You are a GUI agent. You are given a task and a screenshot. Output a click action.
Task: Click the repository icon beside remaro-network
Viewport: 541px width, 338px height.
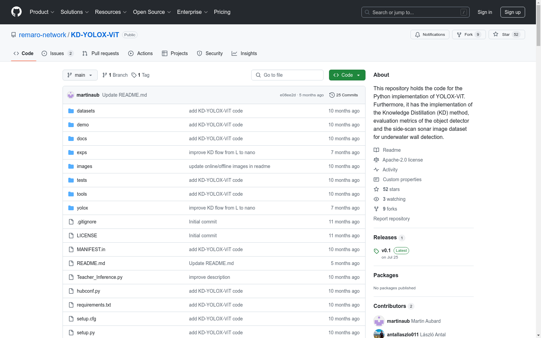pos(14,35)
